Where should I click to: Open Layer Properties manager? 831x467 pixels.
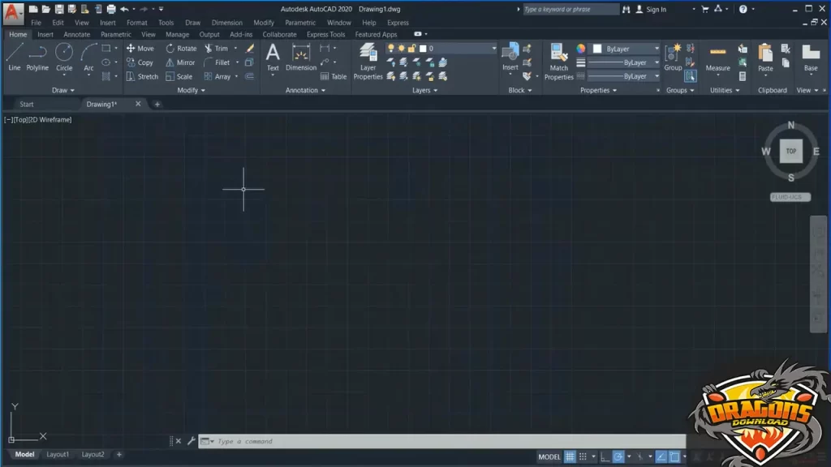[x=368, y=61]
